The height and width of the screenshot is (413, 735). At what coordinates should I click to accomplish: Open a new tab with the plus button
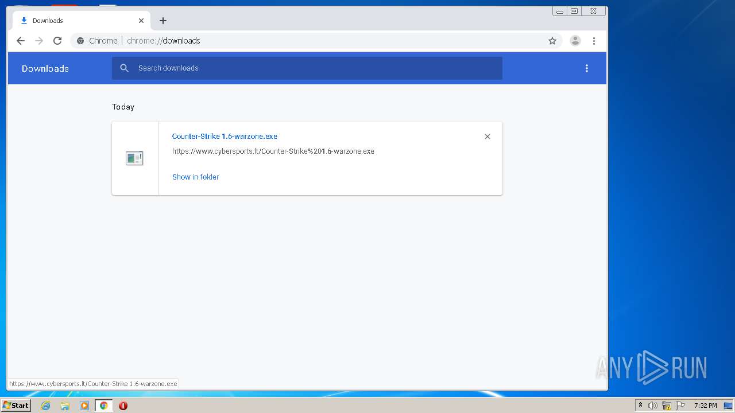tap(163, 21)
